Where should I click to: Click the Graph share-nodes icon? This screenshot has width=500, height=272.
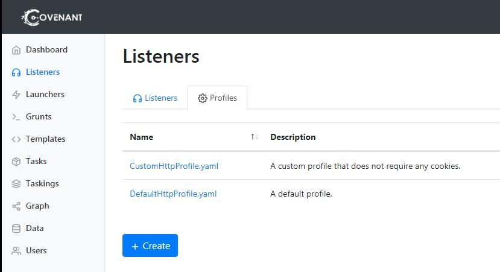(16, 206)
